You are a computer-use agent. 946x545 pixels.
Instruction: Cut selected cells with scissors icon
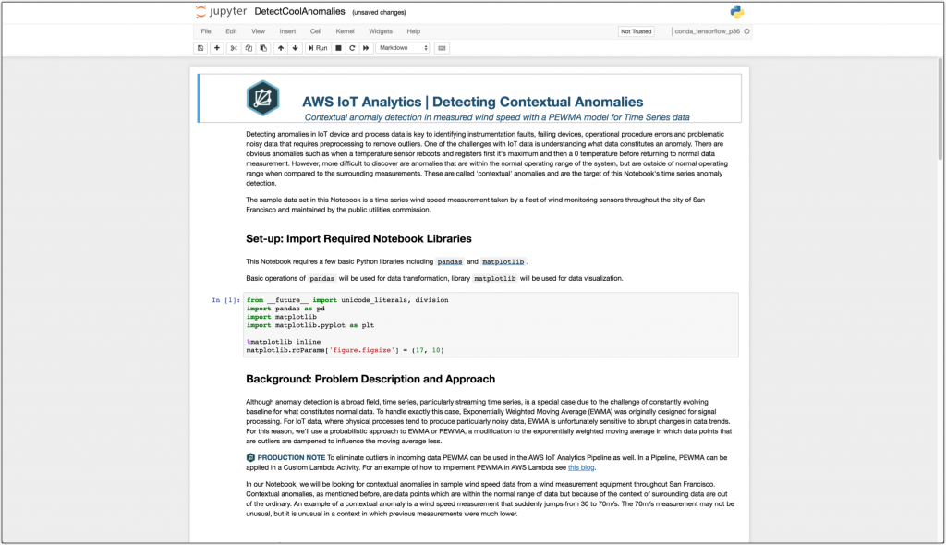tap(234, 48)
